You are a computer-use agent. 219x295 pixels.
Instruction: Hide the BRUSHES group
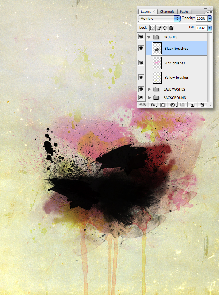coord(141,37)
